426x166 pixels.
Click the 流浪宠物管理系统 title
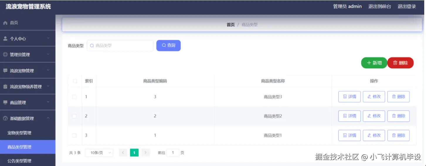point(28,6)
